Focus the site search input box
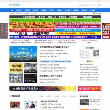 [88, 5]
